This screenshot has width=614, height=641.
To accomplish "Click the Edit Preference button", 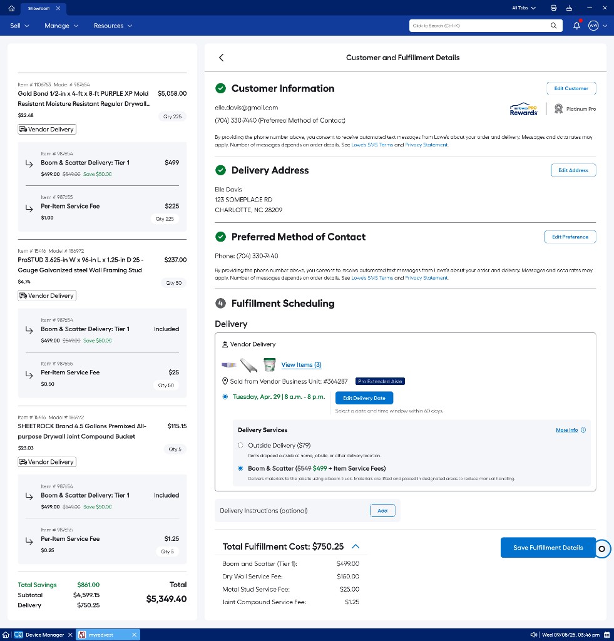I will point(570,237).
